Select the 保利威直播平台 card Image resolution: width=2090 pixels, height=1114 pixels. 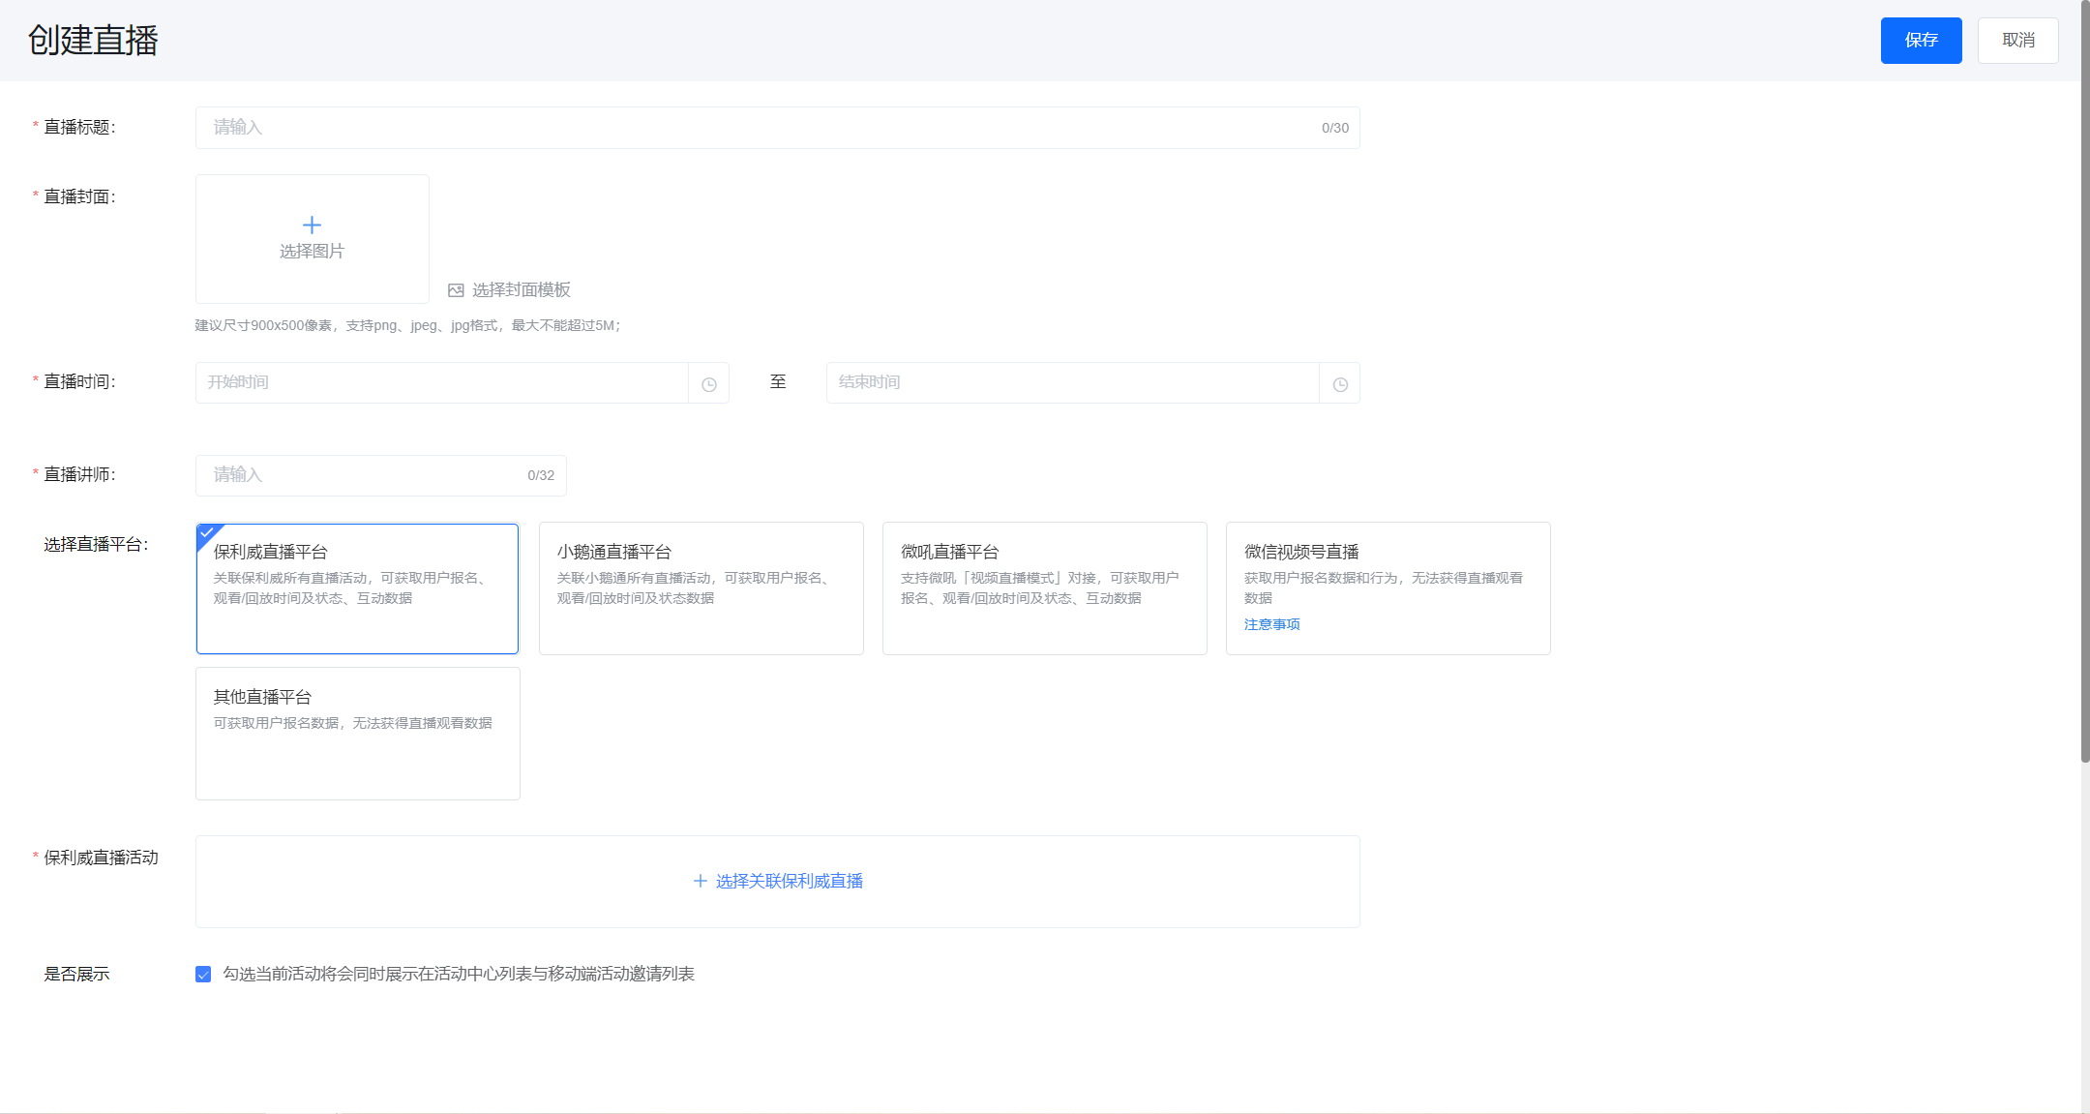[357, 588]
